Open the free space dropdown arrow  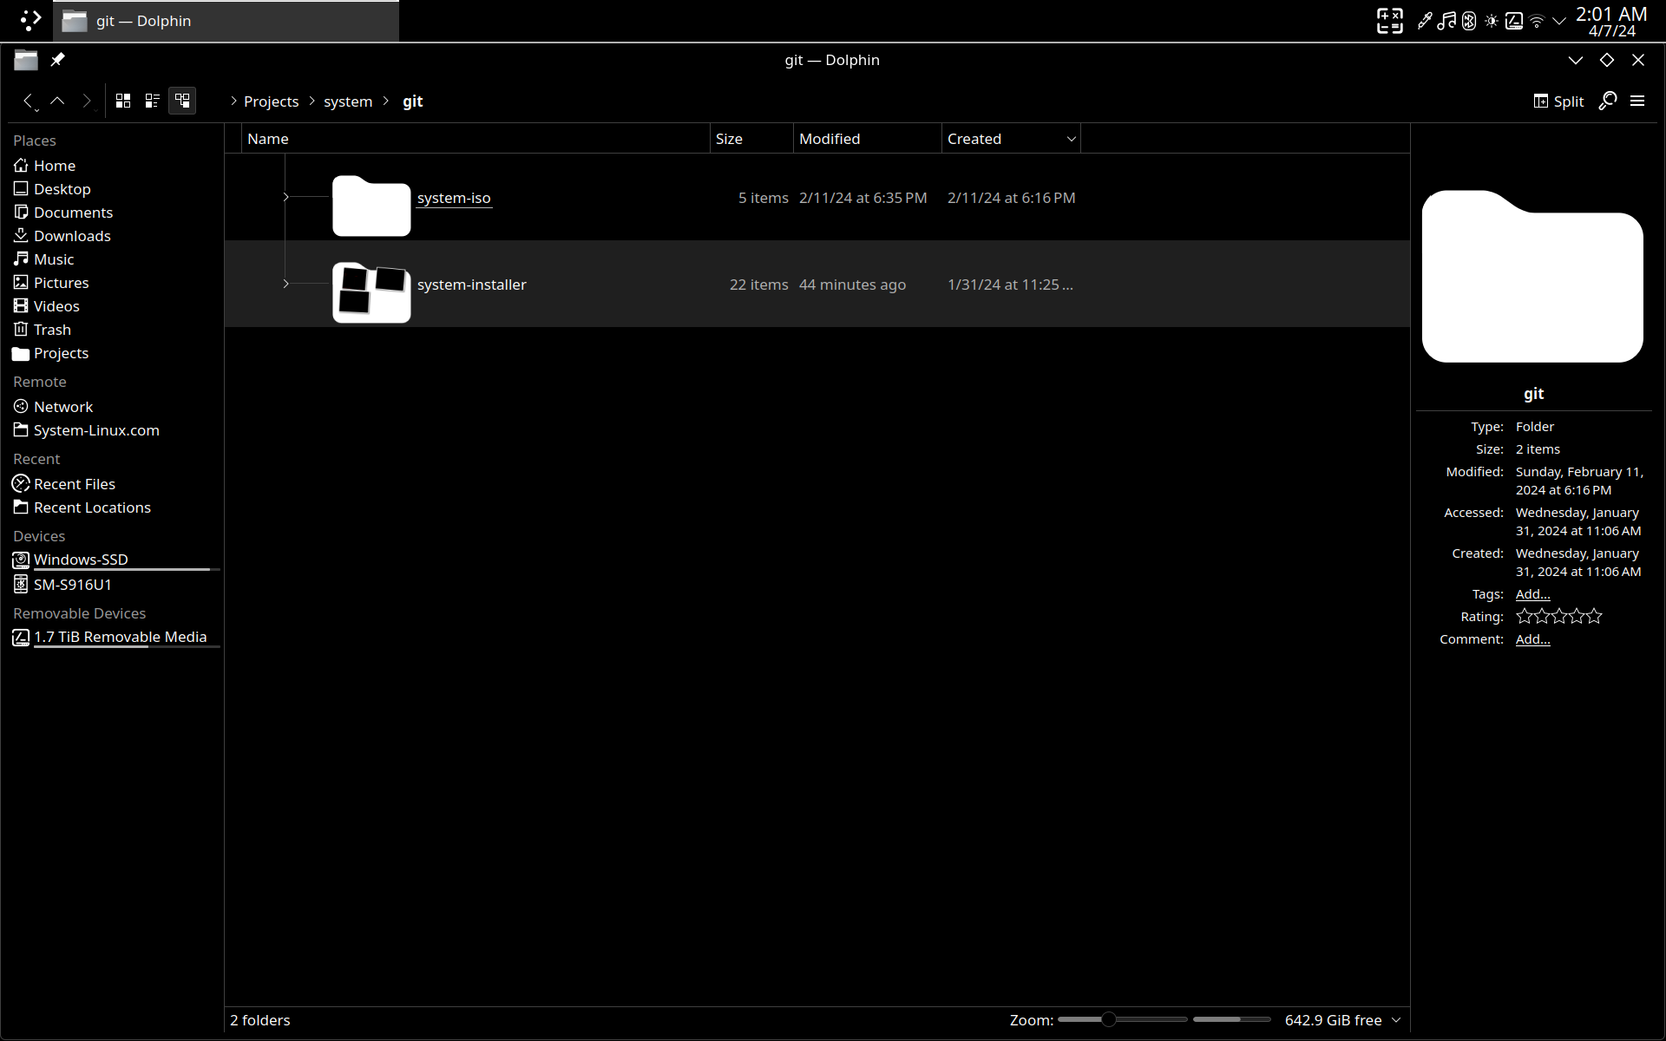pos(1396,1020)
